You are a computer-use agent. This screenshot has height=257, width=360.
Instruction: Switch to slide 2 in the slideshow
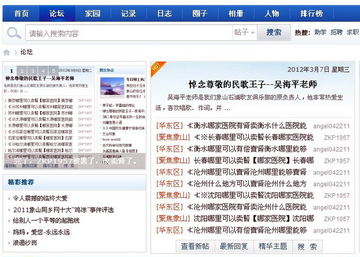click(x=22, y=71)
